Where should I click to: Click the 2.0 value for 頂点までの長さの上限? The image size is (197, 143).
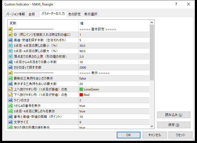tap(114, 57)
